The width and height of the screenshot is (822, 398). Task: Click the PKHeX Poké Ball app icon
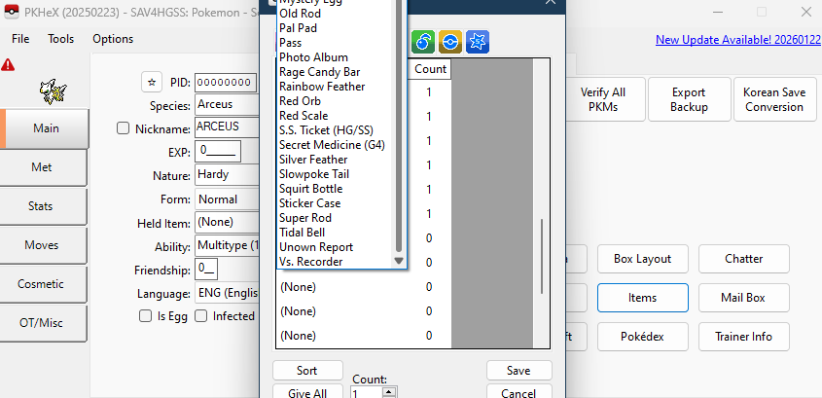pyautogui.click(x=11, y=12)
